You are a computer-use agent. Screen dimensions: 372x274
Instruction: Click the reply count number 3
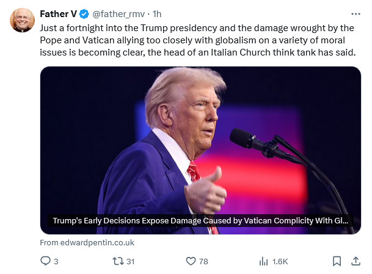click(56, 261)
